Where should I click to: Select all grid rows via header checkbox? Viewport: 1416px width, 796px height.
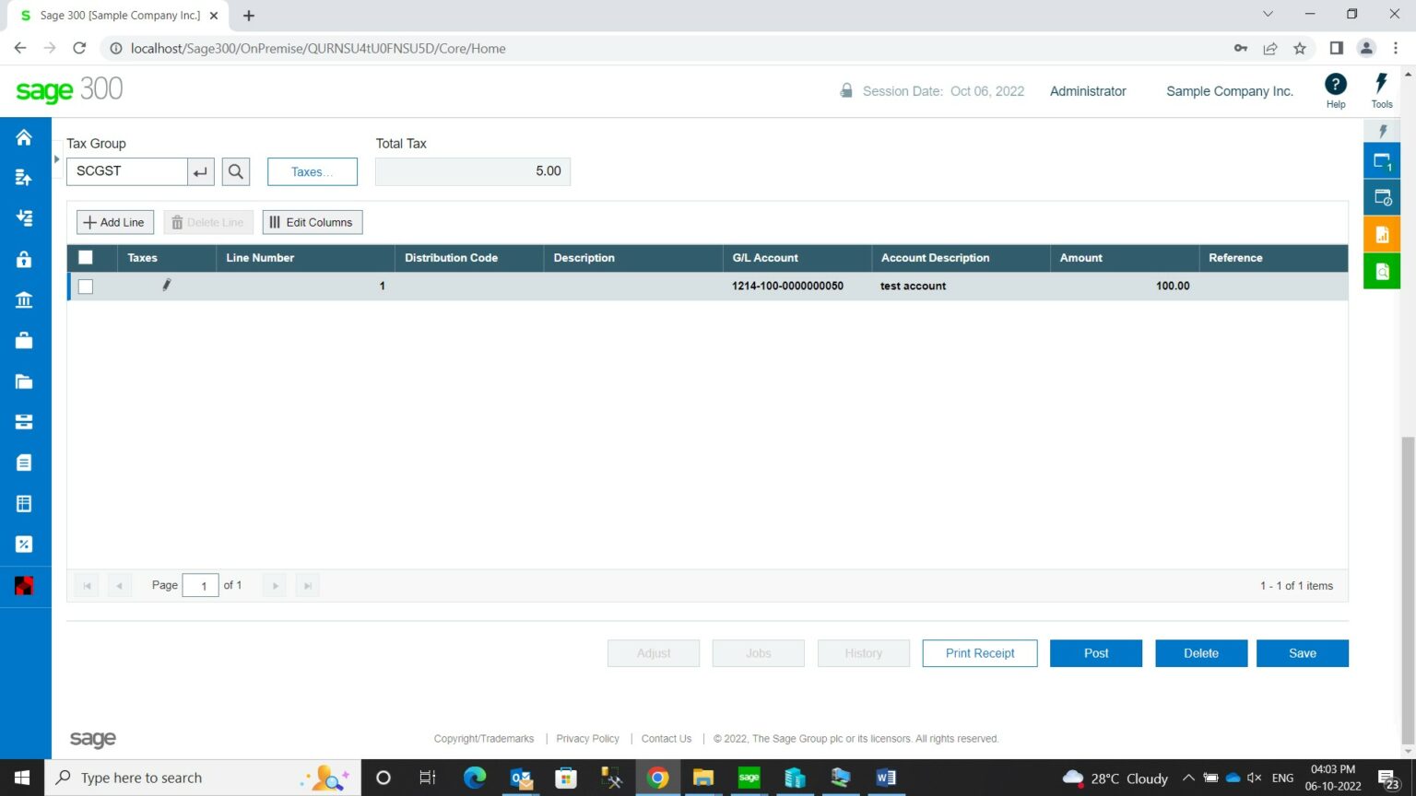(85, 258)
